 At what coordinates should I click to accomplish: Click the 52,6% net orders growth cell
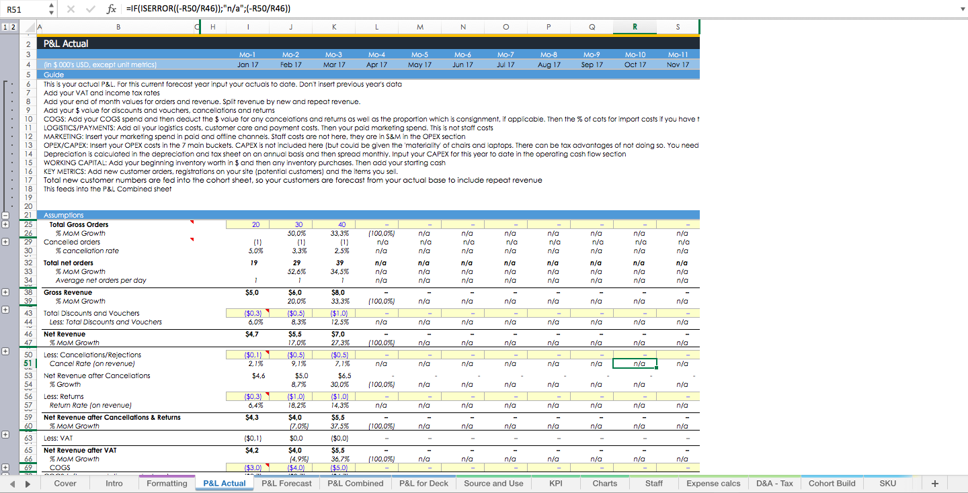[290, 271]
